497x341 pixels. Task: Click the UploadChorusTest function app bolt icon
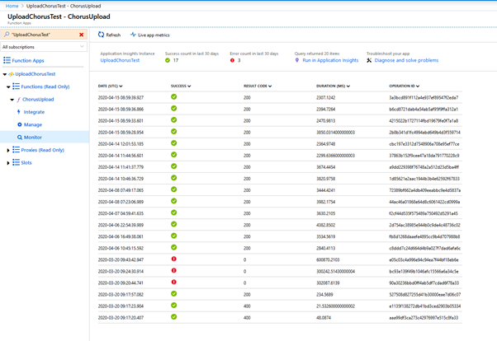[x=11, y=74]
